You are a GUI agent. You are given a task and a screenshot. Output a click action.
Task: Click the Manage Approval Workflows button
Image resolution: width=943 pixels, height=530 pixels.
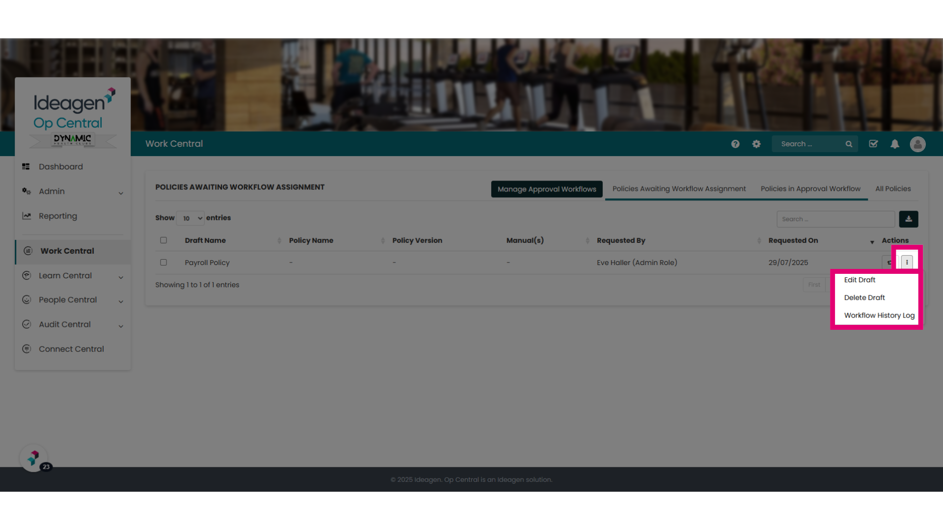547,189
